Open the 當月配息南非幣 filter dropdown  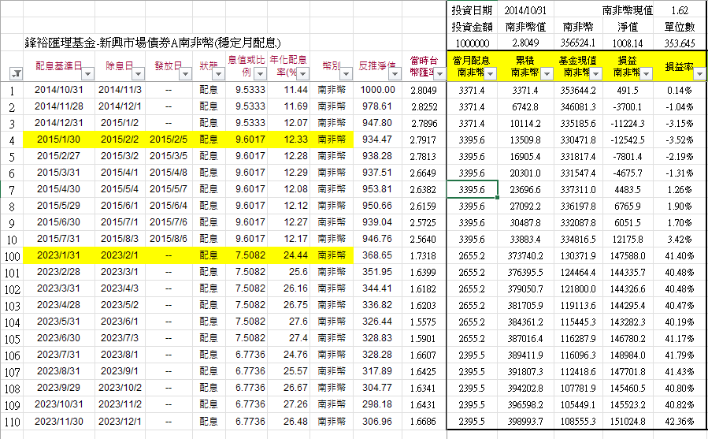[491, 73]
